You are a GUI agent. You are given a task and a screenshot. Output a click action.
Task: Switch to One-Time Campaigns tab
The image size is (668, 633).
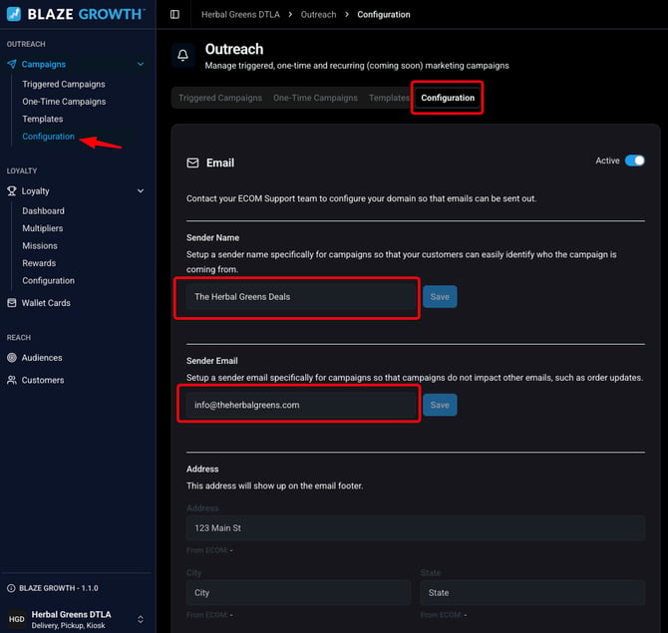[x=315, y=98]
